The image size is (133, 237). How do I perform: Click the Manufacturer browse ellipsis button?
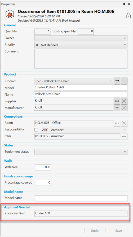coord(117,108)
